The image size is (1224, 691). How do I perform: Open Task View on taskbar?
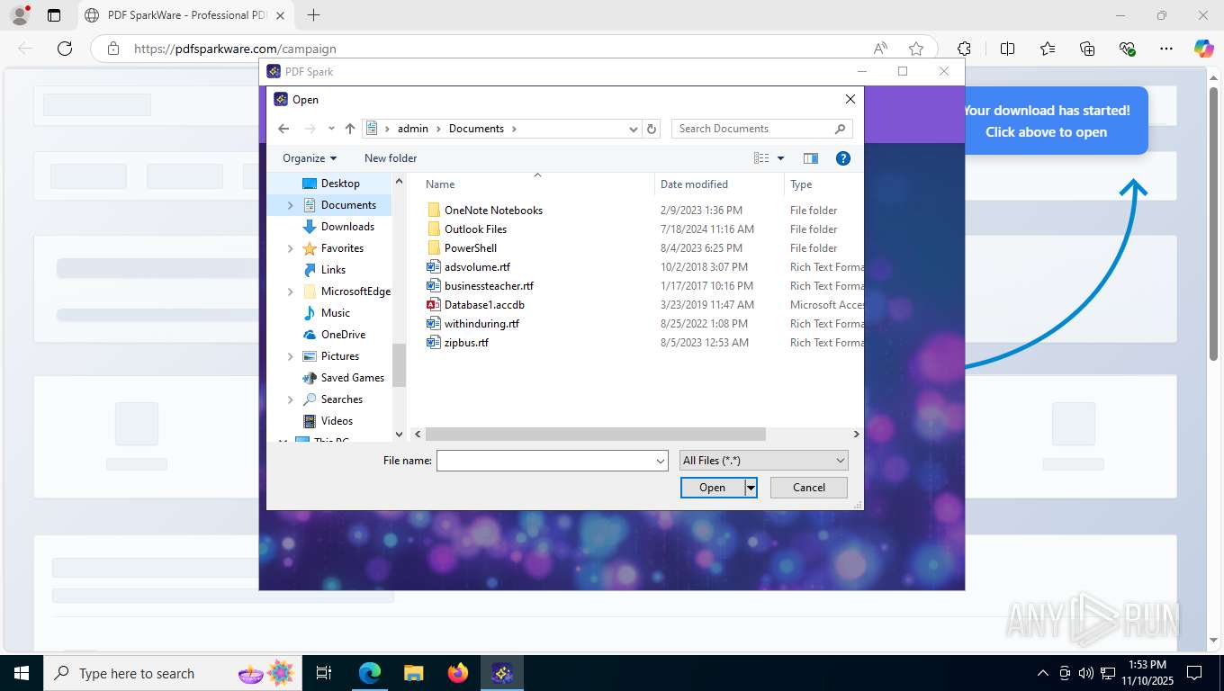tap(325, 673)
